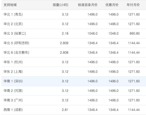Click the 按量(小时) column header
The width and height of the screenshot is (146, 115).
click(x=60, y=5)
